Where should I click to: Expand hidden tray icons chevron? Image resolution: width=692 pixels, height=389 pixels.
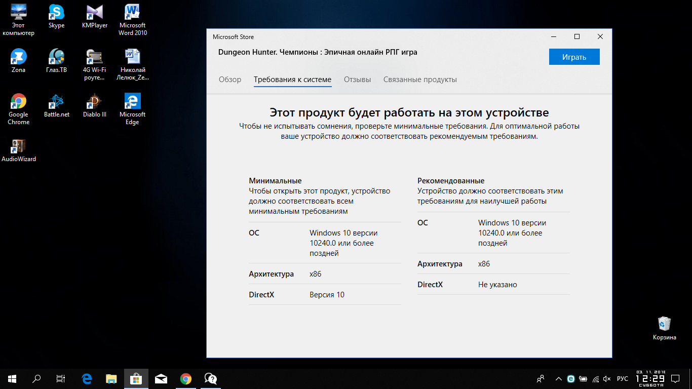click(x=559, y=378)
